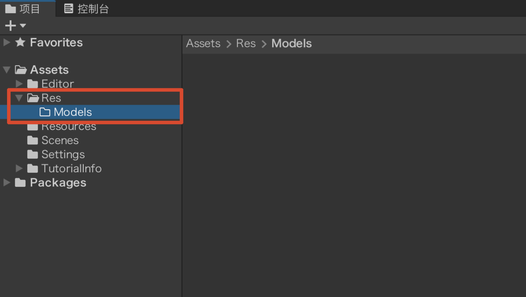Viewport: 526px width, 297px height.
Task: Open the create dropdown arrow beside plus
Action: click(23, 26)
